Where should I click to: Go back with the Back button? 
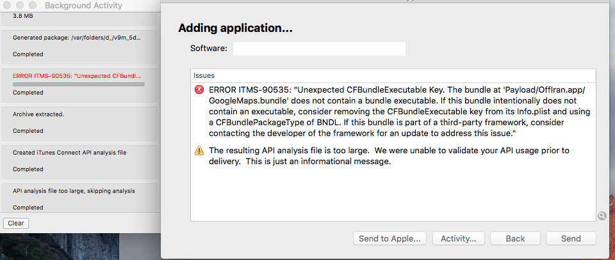tap(515, 238)
